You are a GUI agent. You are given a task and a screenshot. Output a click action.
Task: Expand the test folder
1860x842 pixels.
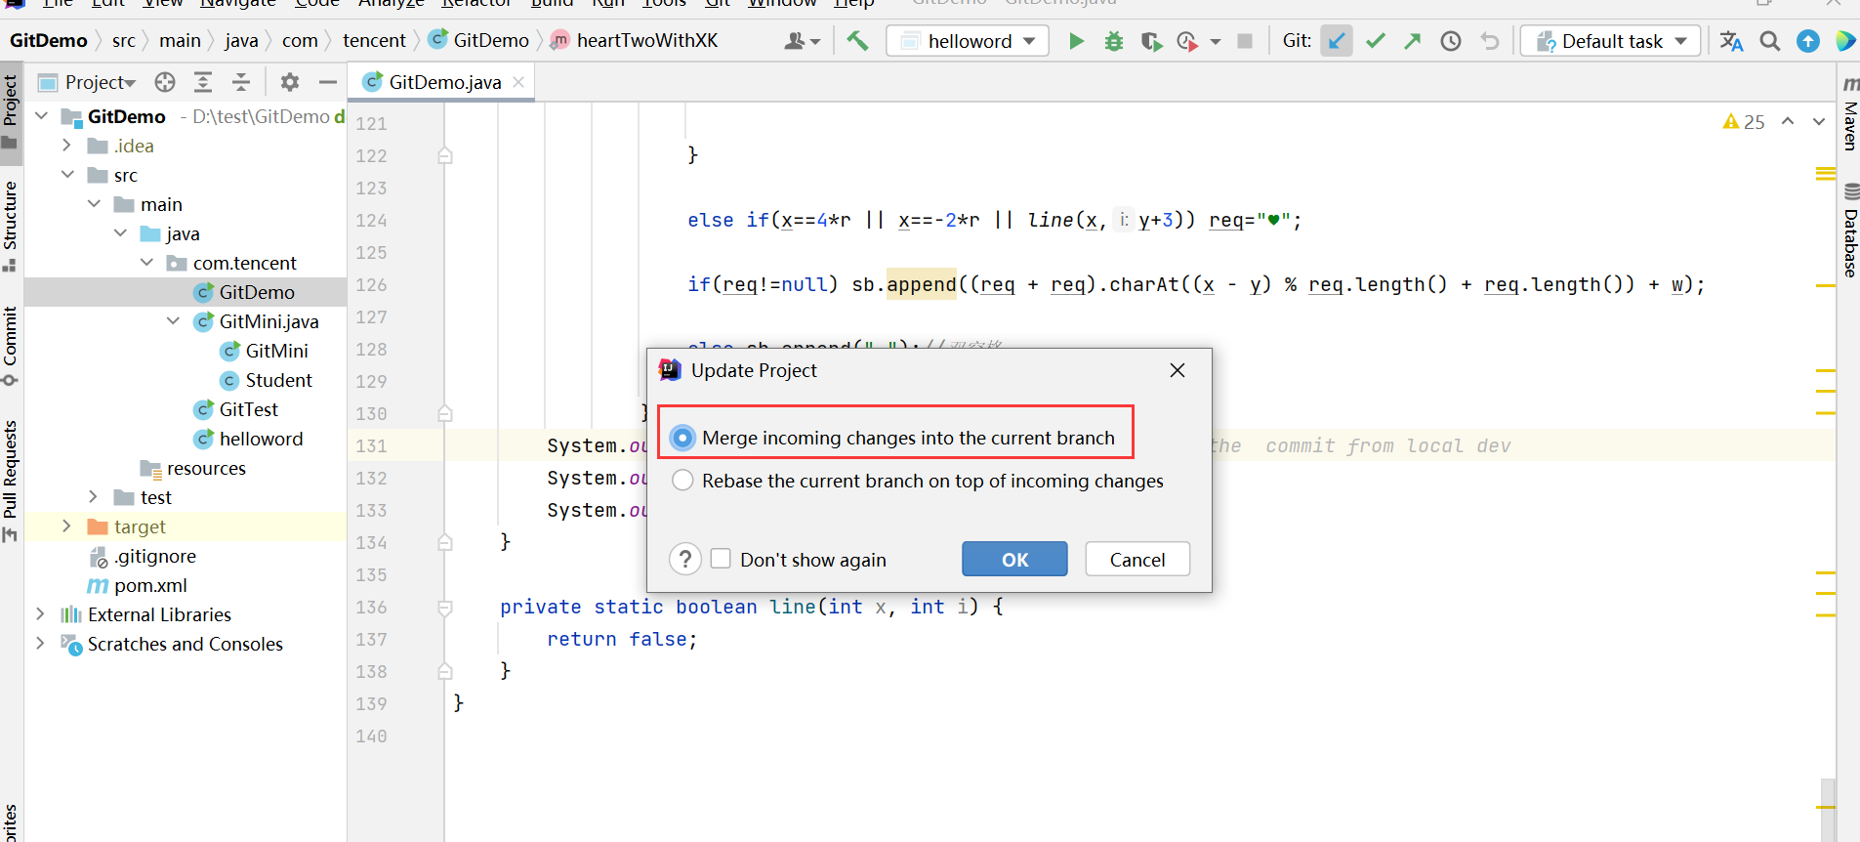(x=93, y=497)
